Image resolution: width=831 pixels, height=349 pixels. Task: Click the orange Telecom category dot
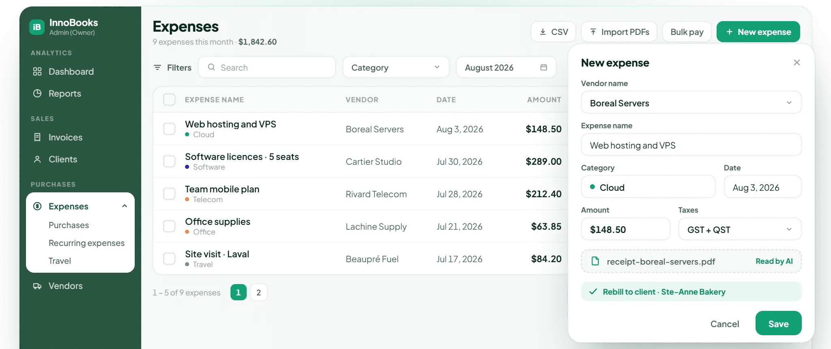click(x=187, y=199)
